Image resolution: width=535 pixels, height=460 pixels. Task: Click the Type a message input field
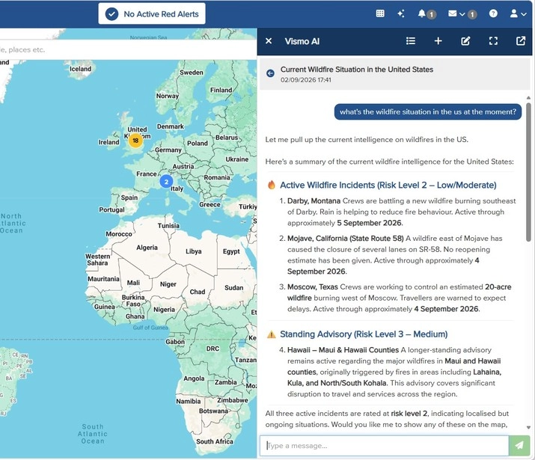tap(384, 445)
